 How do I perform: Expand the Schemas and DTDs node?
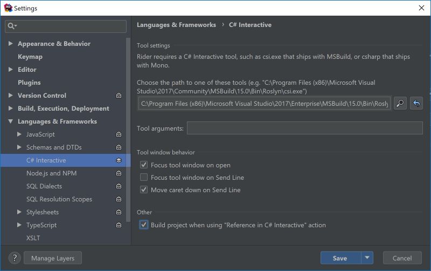click(x=19, y=147)
